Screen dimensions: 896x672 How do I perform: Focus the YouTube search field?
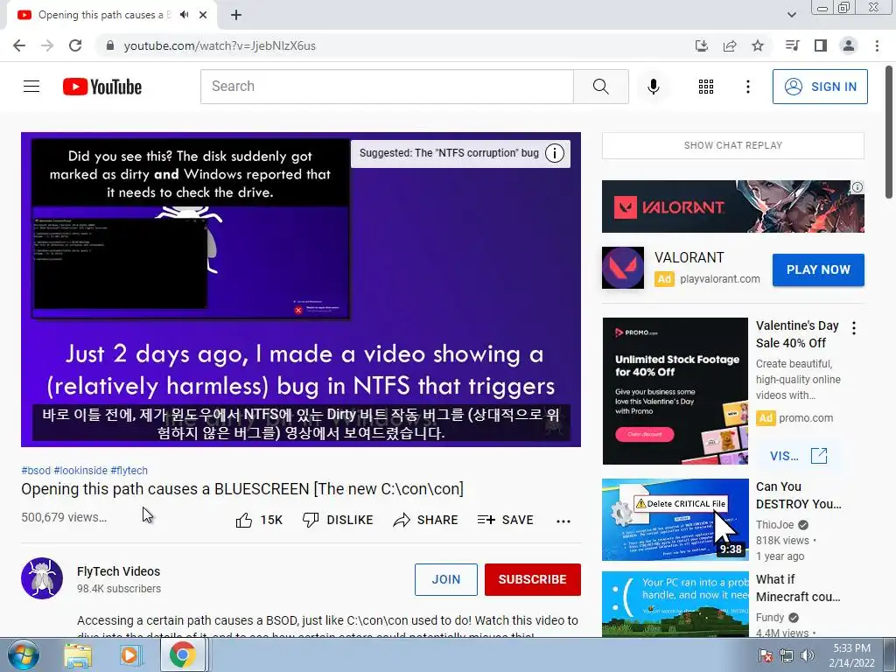pyautogui.click(x=387, y=87)
